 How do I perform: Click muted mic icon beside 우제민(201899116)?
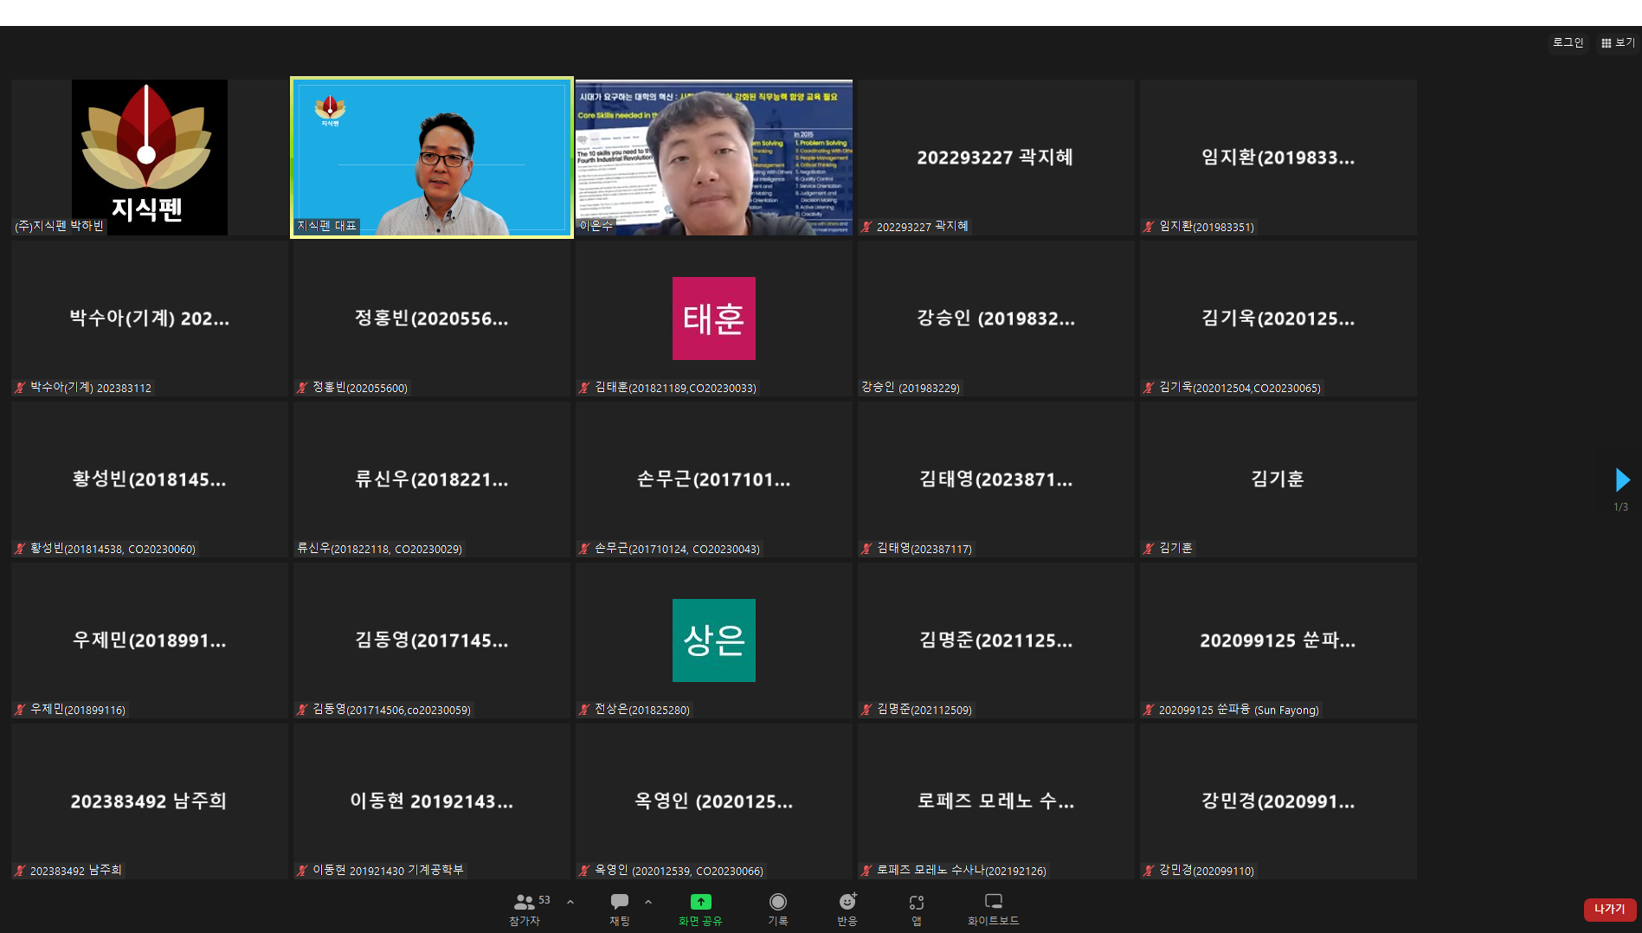20,710
